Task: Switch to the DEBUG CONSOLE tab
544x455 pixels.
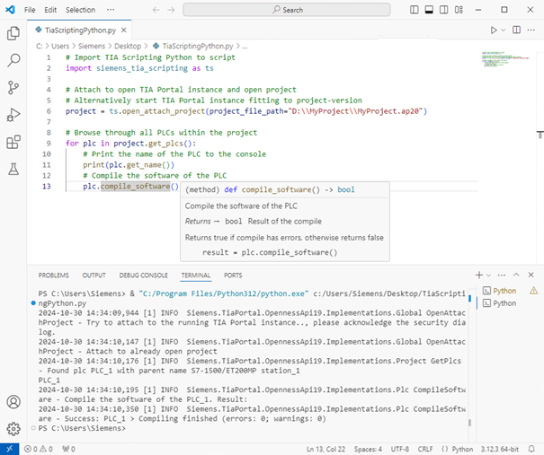Action: pos(143,276)
